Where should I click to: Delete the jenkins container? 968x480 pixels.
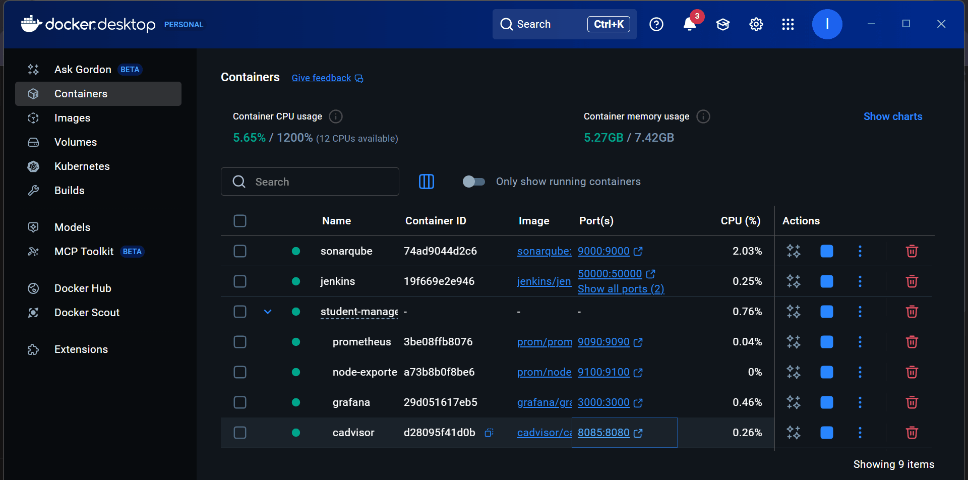point(912,281)
